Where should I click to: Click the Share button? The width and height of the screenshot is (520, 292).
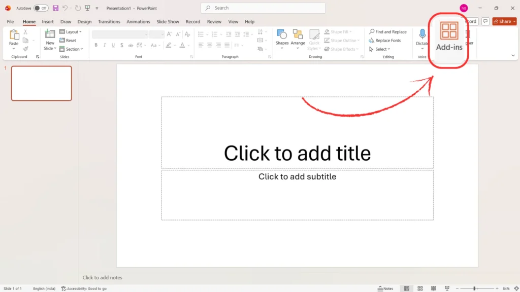coord(504,21)
